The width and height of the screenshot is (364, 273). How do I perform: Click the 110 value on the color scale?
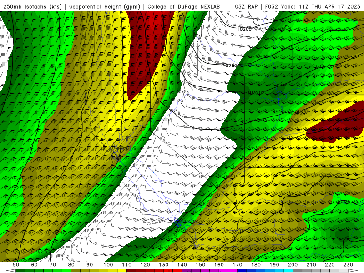pyautogui.click(x=127, y=265)
